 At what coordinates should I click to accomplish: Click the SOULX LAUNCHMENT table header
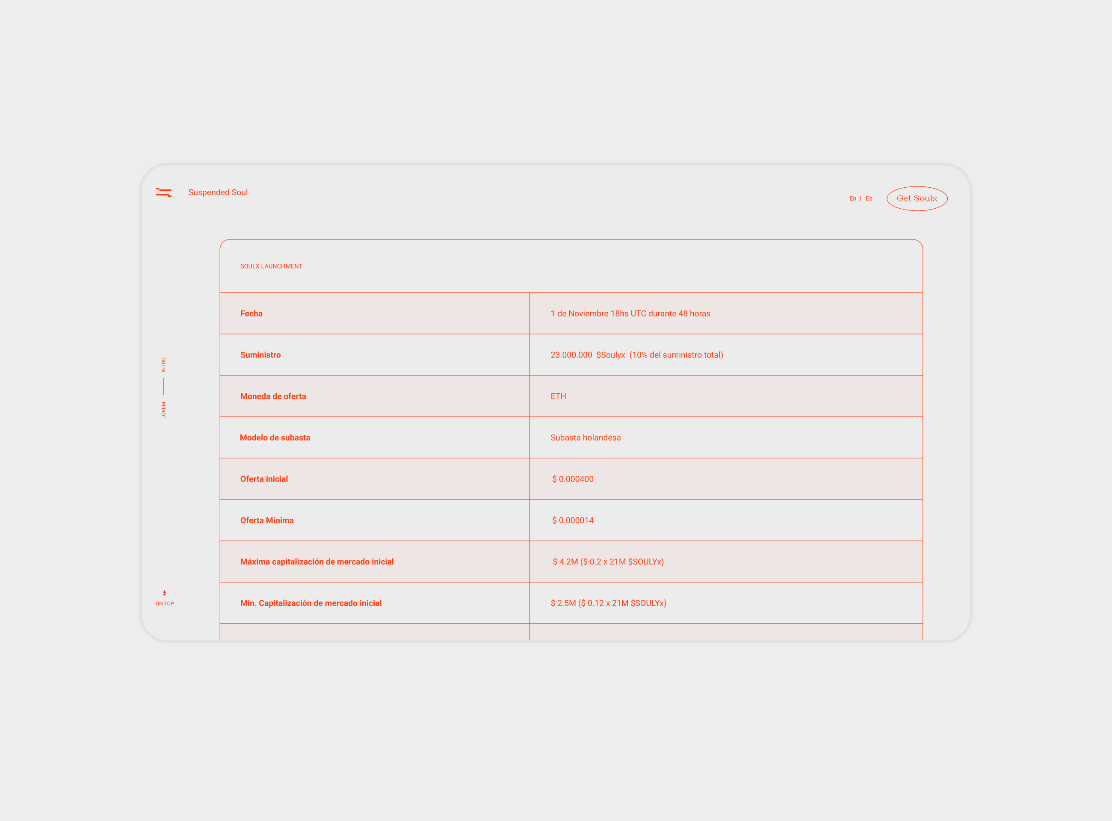point(271,266)
